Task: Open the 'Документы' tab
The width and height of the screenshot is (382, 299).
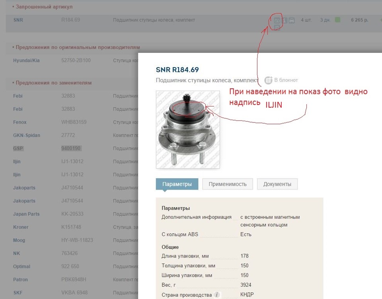Action: point(277,184)
